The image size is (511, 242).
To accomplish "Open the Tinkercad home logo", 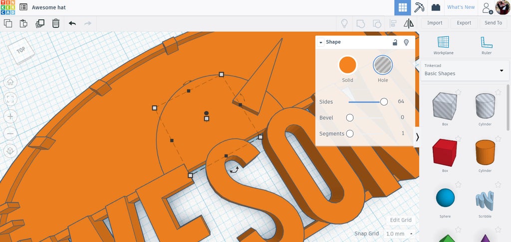I will (7, 7).
